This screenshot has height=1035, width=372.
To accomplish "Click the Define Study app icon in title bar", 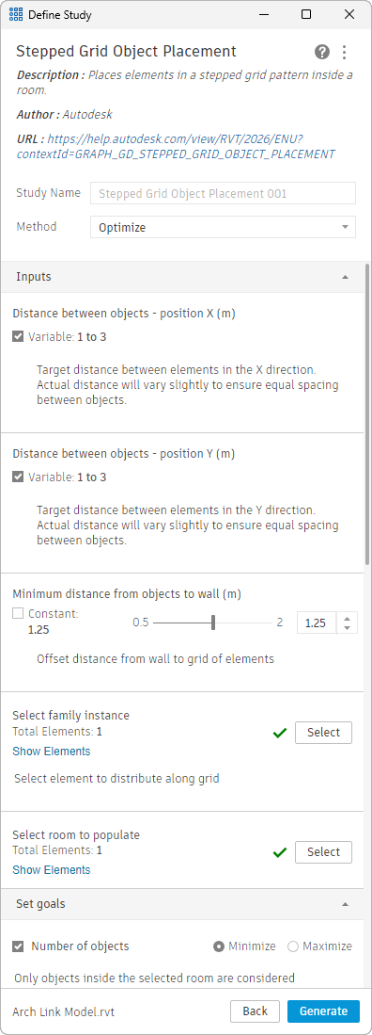I will pyautogui.click(x=16, y=14).
